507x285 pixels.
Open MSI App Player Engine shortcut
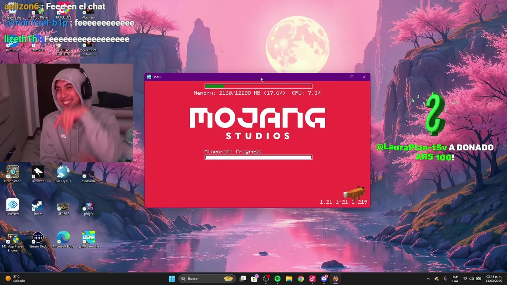click(x=12, y=242)
